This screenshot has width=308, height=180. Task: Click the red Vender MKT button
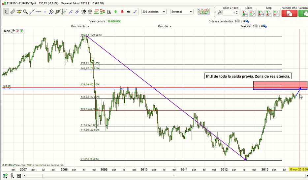[x=289, y=13]
